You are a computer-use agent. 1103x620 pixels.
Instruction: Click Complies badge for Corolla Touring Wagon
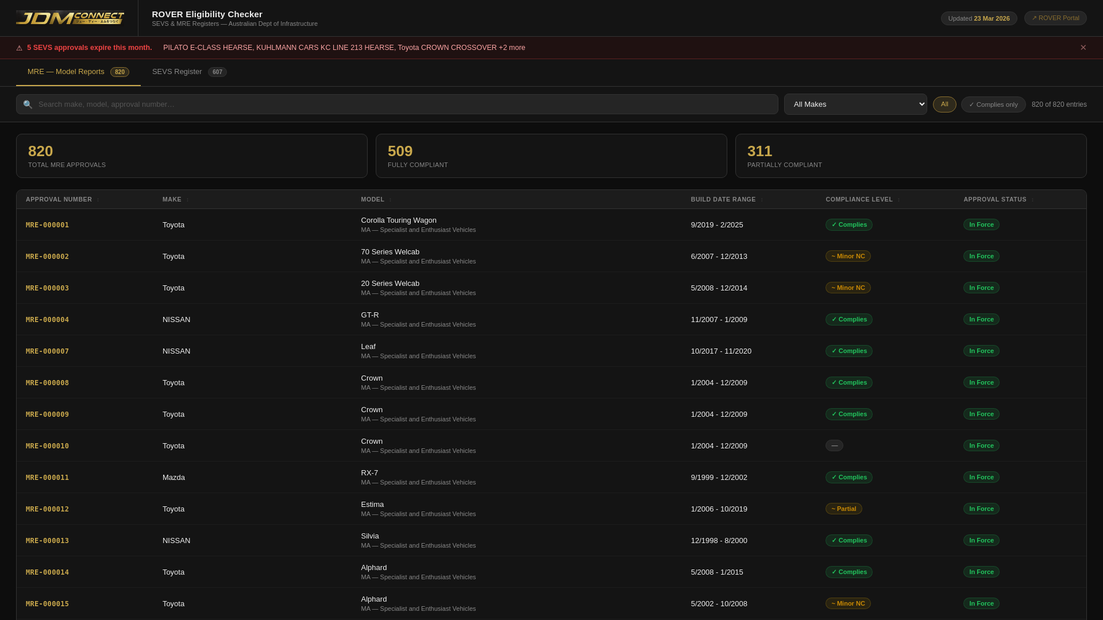(x=849, y=225)
